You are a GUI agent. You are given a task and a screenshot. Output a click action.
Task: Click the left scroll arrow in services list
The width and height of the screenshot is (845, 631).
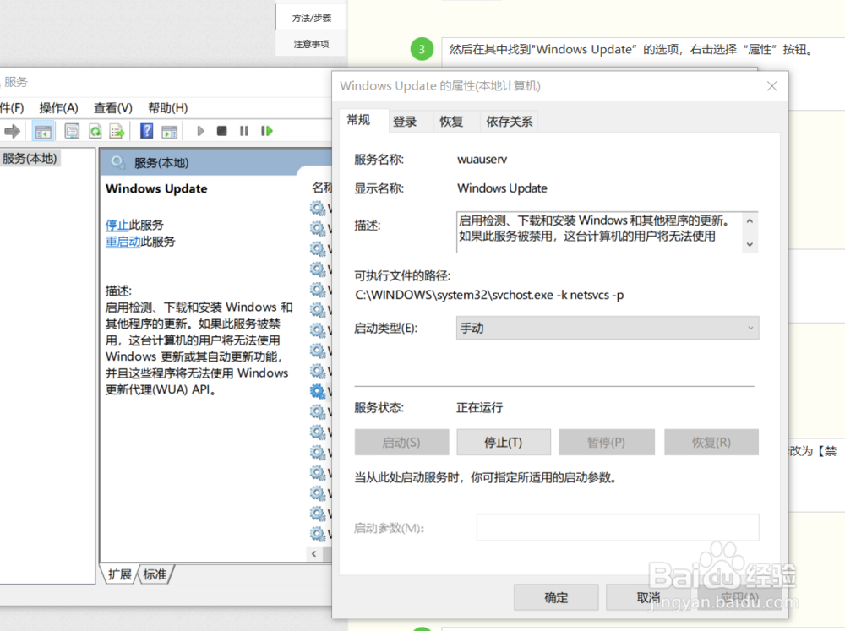click(x=314, y=553)
